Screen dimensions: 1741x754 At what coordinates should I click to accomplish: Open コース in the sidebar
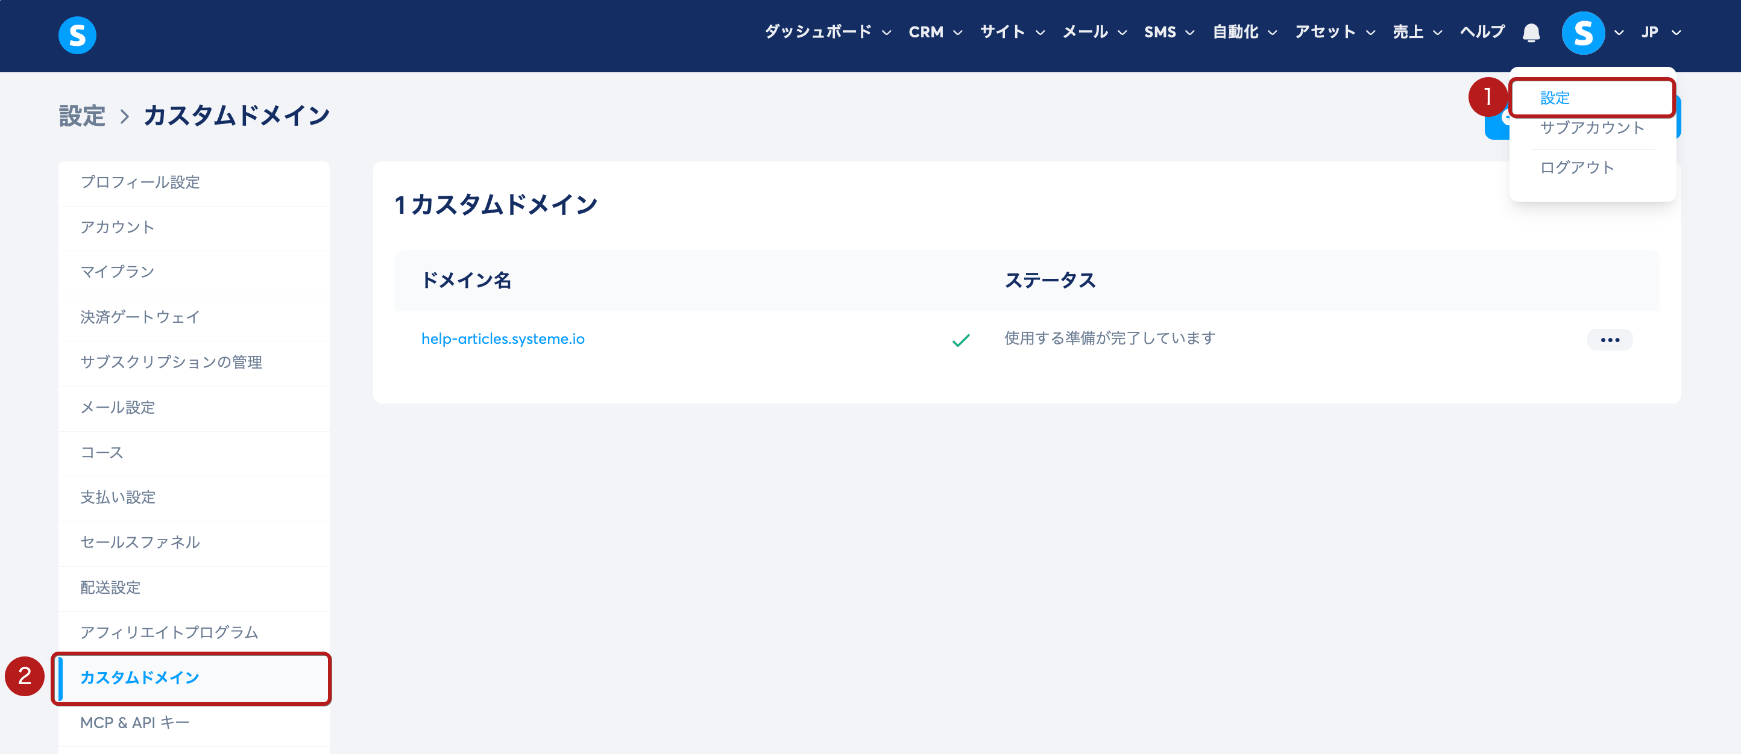click(x=194, y=453)
